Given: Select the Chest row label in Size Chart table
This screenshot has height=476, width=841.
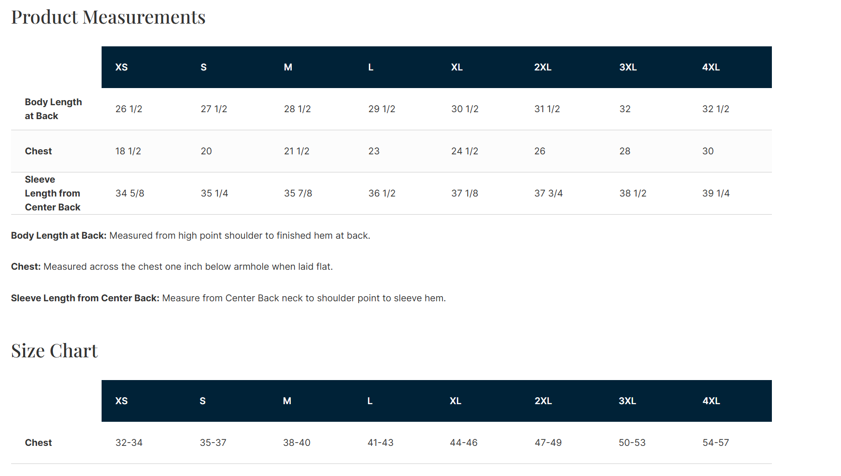Looking at the screenshot, I should pos(39,443).
